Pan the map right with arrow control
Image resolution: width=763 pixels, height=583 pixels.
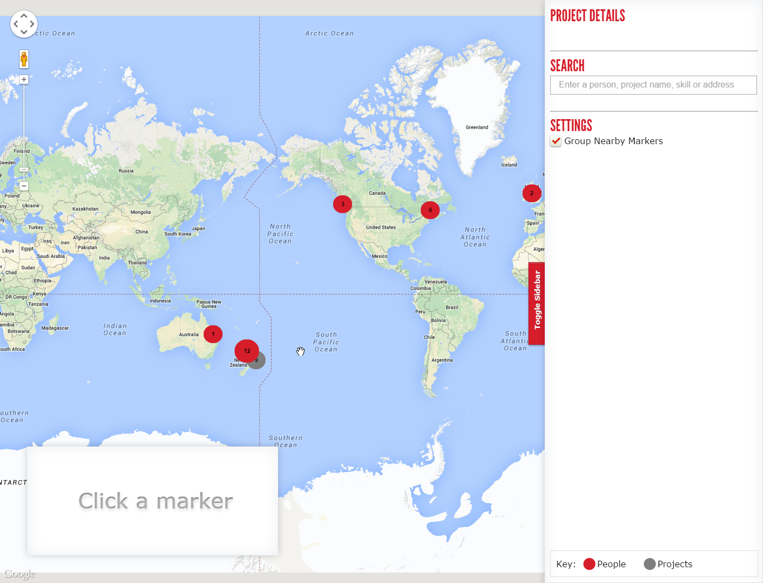click(x=32, y=24)
